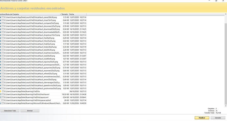Tick the checkbox for default_close15x15.png
The image size is (227, 121).
pyautogui.click(x=3, y=20)
